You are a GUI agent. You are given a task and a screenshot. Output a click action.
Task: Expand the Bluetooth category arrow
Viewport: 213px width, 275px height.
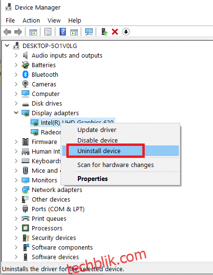16,74
